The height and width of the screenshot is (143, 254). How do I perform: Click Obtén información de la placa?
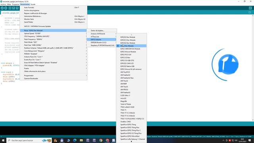point(54,71)
